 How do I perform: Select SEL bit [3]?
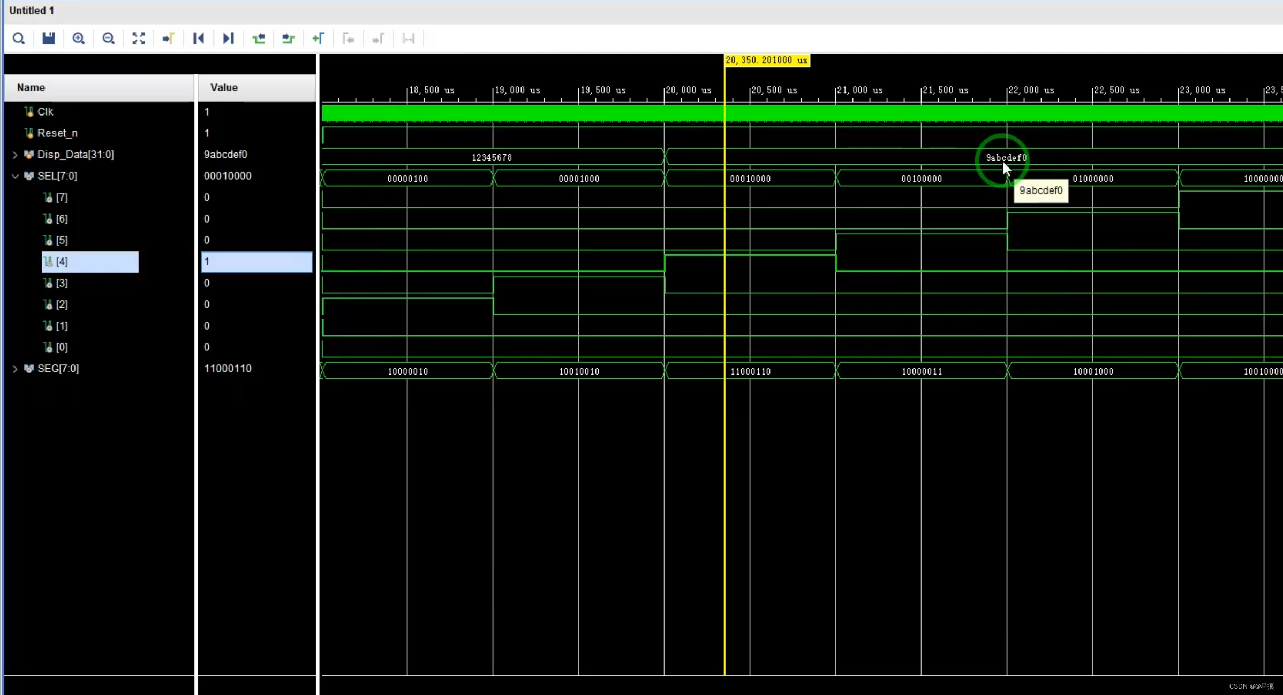tap(62, 283)
